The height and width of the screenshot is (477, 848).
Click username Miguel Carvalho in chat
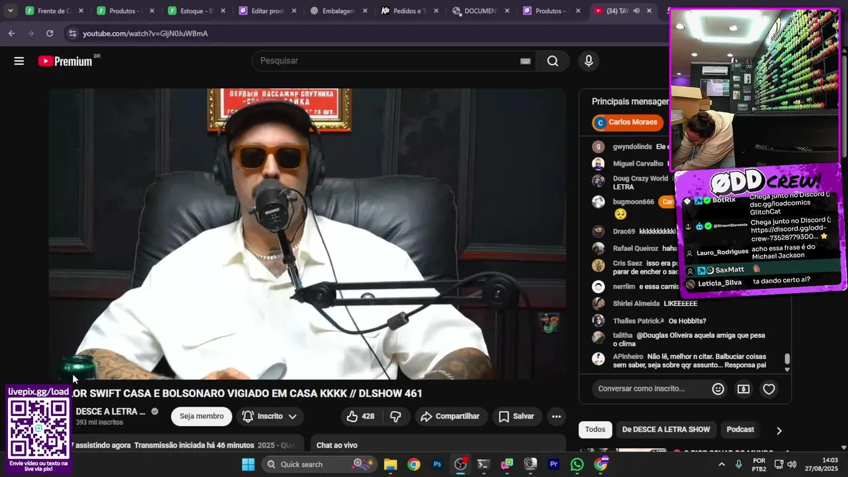point(638,164)
